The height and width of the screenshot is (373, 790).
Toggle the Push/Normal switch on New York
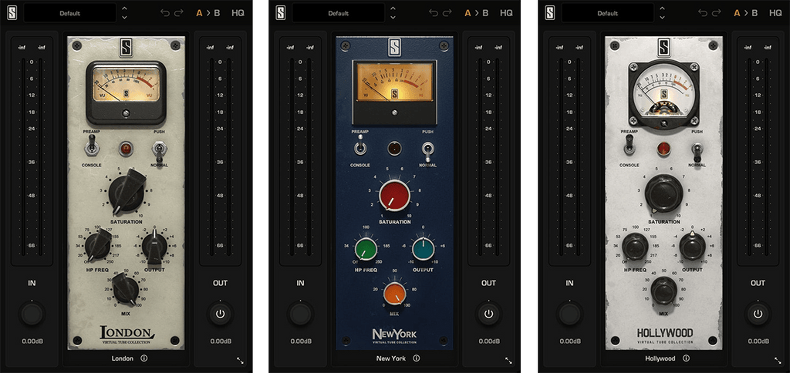tap(427, 150)
